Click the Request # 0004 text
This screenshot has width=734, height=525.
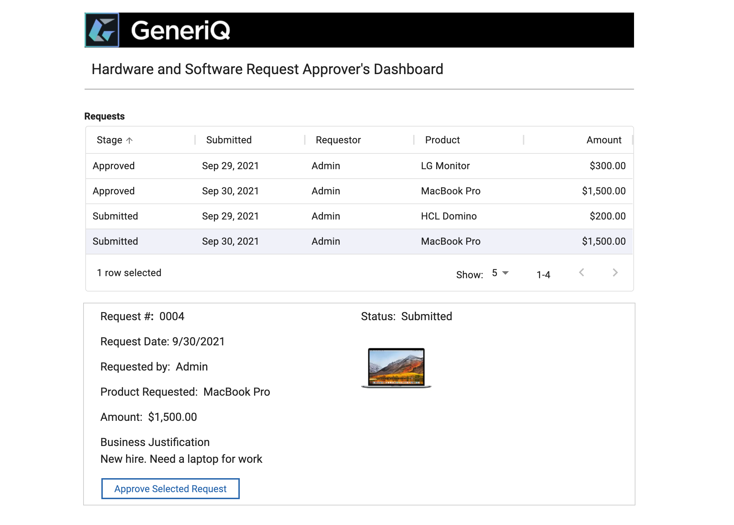click(x=142, y=317)
